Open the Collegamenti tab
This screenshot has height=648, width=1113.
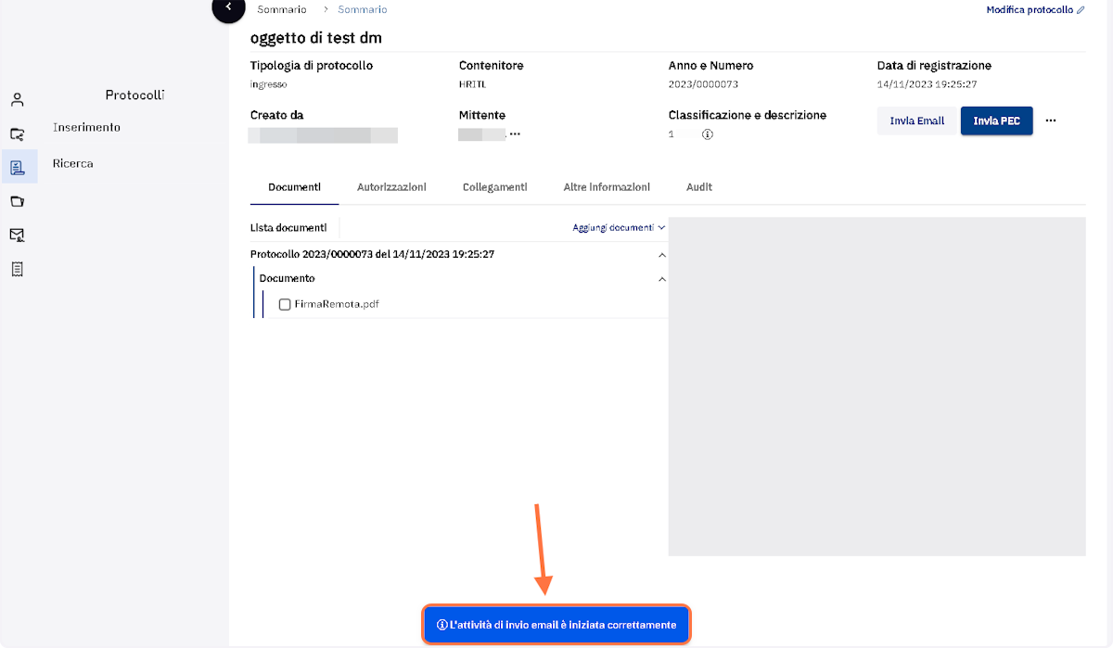click(494, 187)
